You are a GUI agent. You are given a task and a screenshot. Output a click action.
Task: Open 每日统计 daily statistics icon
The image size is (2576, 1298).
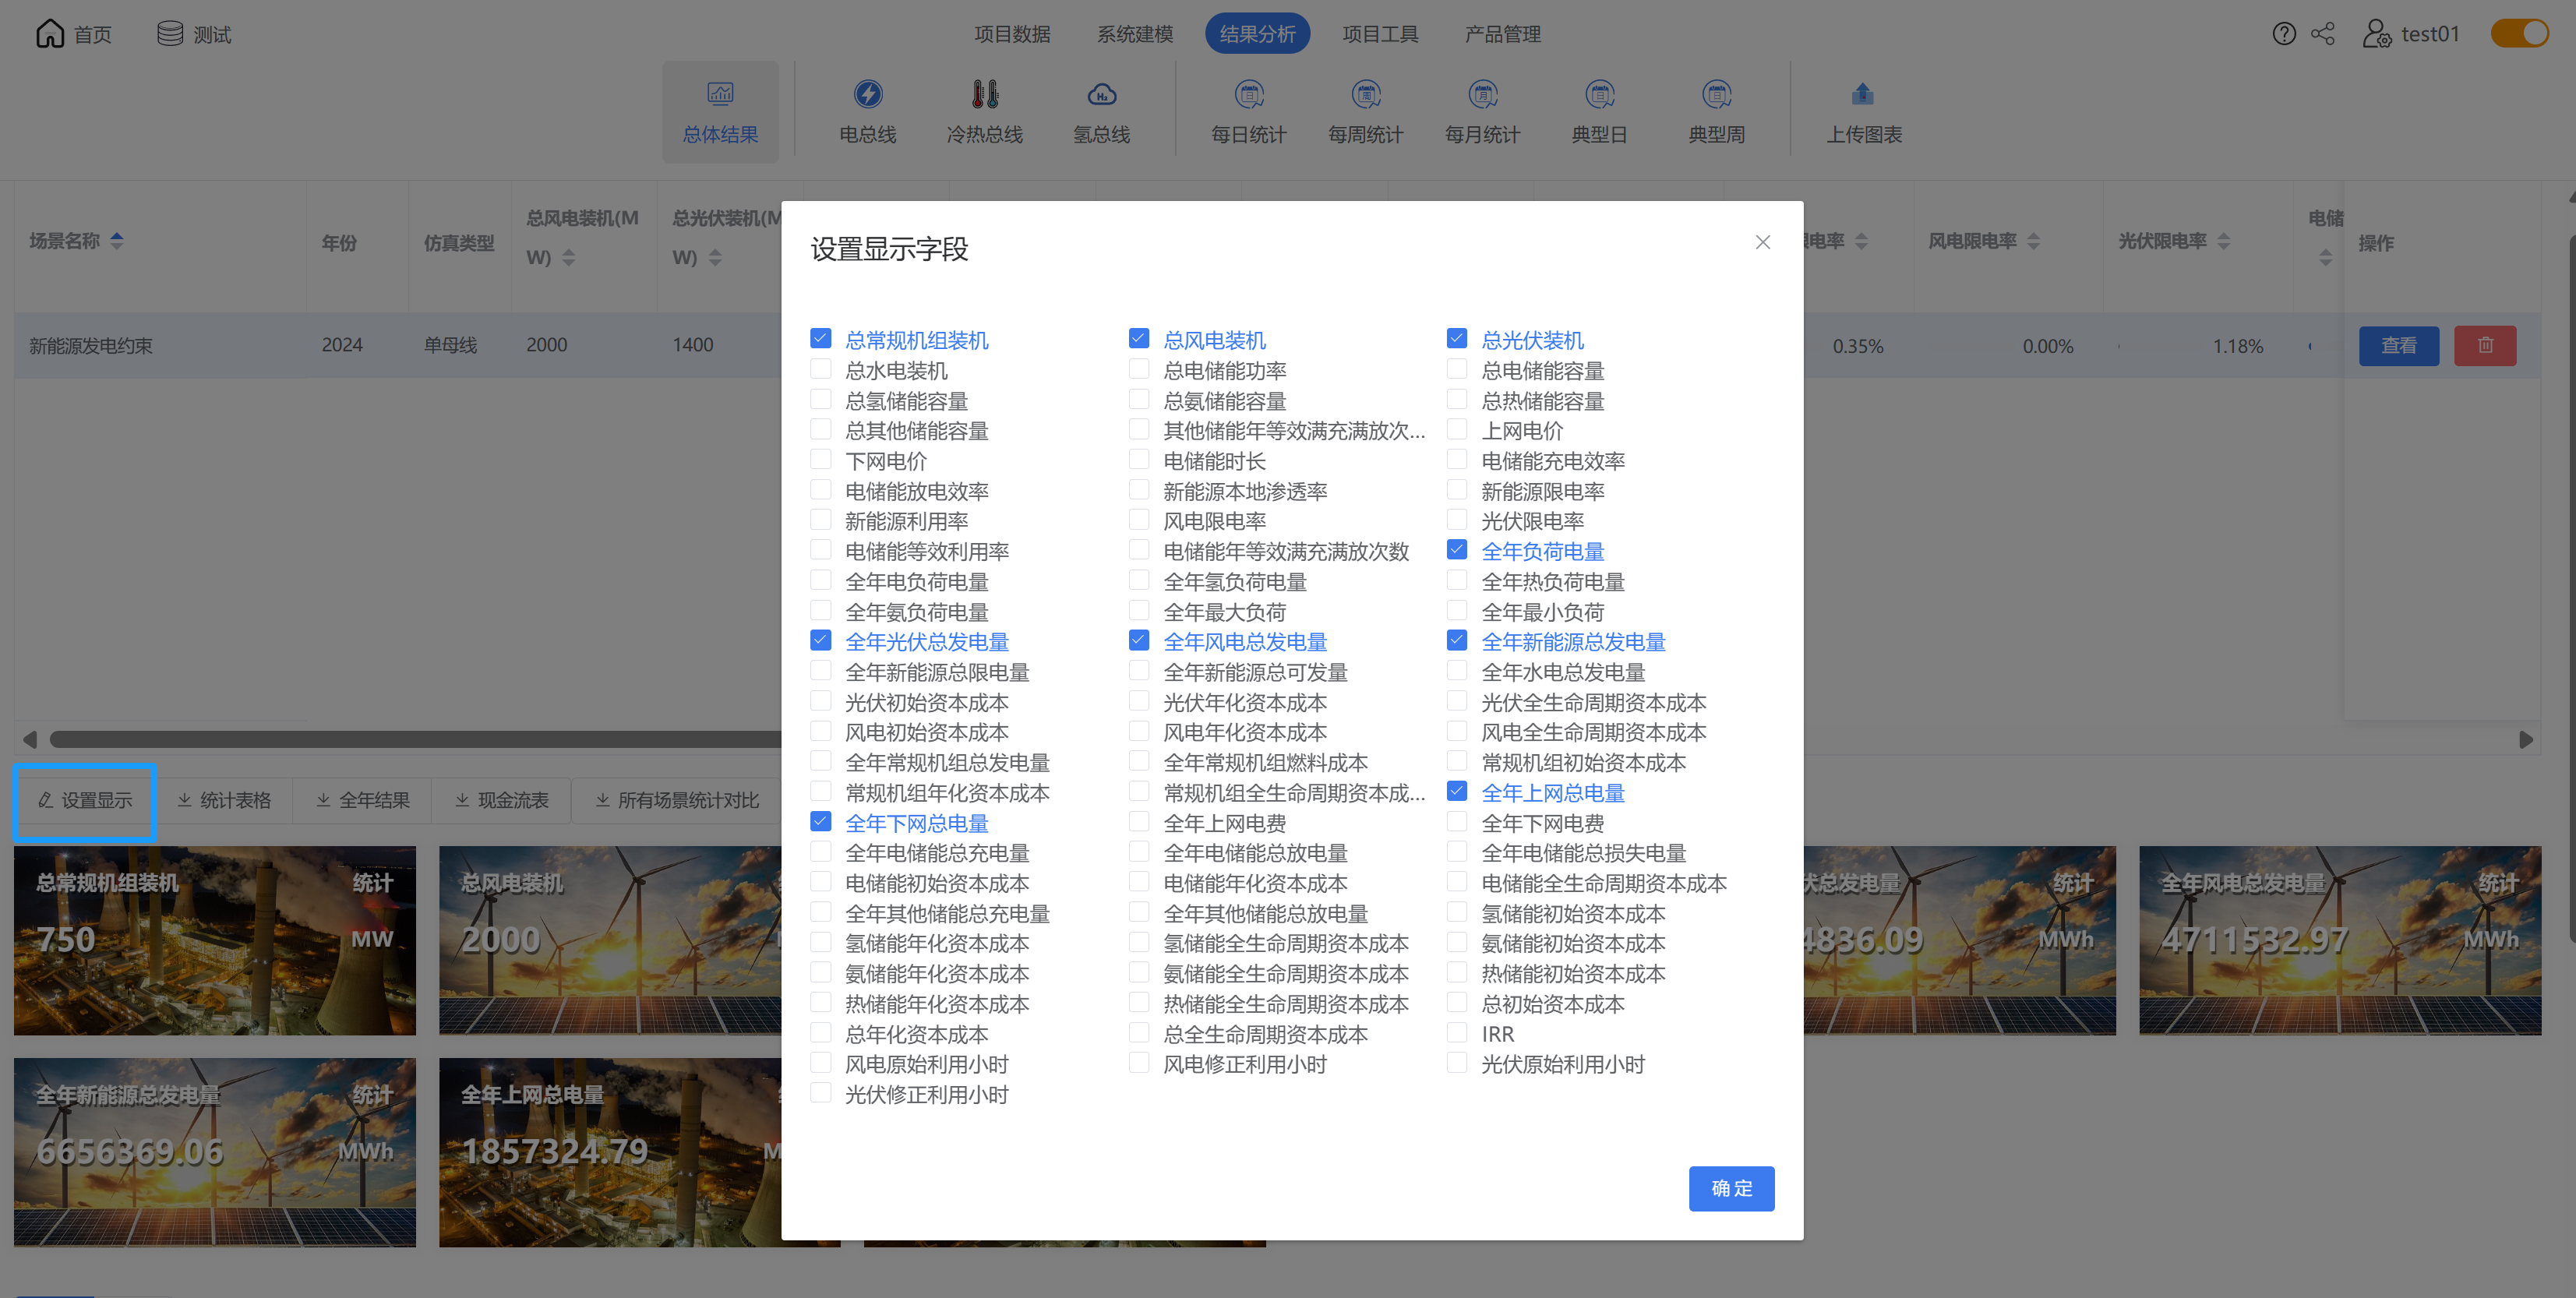pyautogui.click(x=1248, y=94)
